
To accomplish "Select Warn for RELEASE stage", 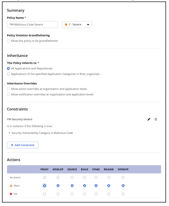I will click(x=109, y=186).
